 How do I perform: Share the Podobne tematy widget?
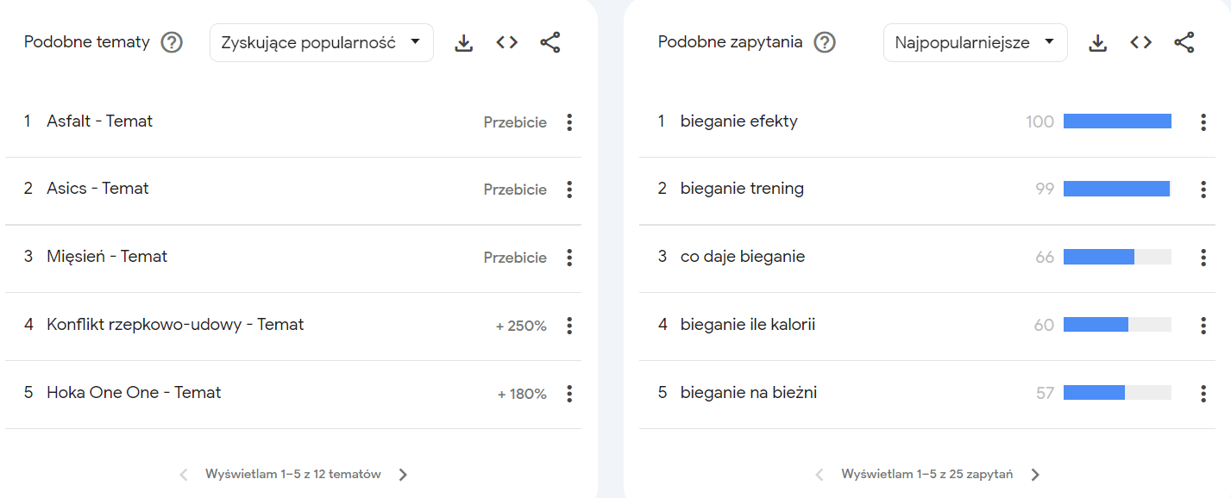pos(550,42)
